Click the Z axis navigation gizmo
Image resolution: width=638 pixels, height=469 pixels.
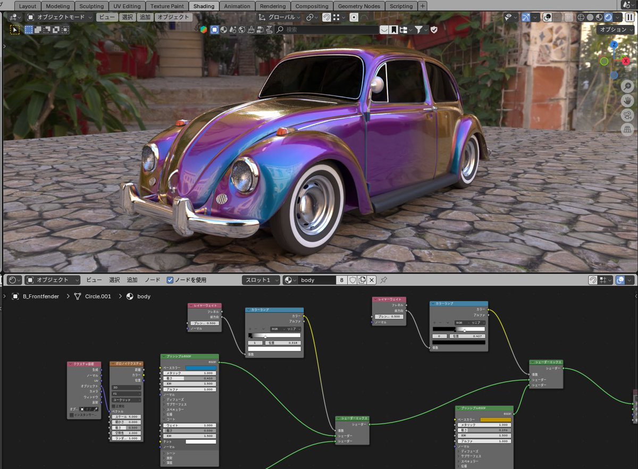(x=615, y=45)
